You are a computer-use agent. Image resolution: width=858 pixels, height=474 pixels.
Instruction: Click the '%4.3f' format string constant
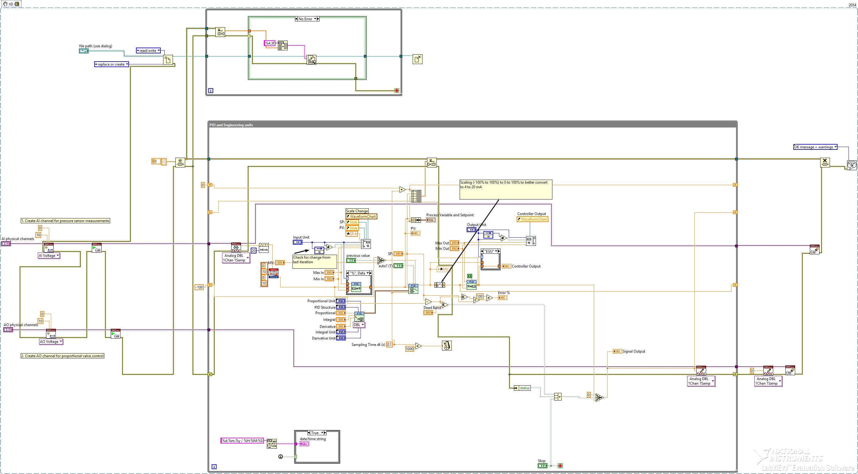[270, 43]
